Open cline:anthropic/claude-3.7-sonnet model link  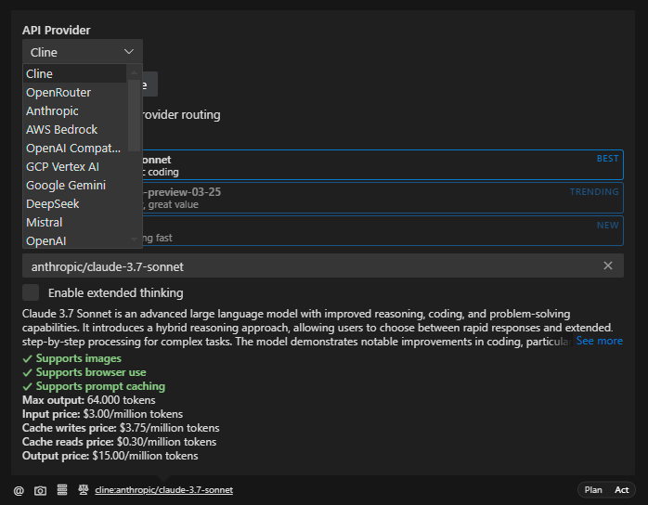[x=163, y=490]
